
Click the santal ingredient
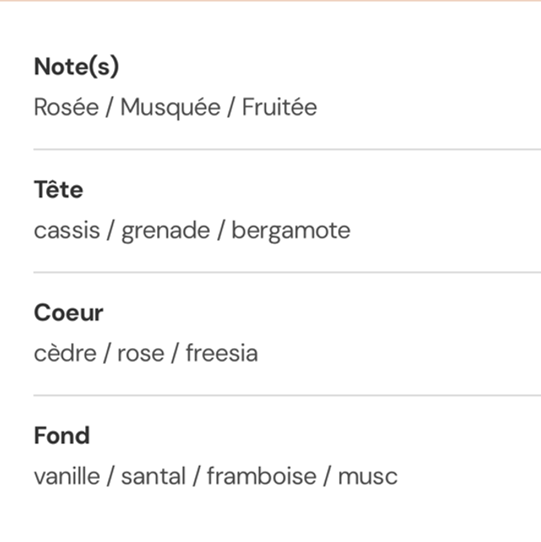pyautogui.click(x=152, y=476)
